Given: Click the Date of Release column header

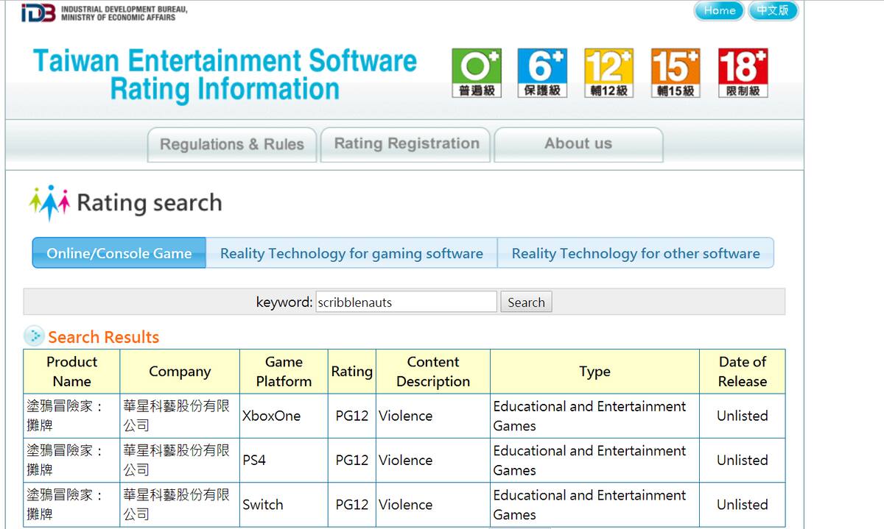Looking at the screenshot, I should pyautogui.click(x=743, y=372).
